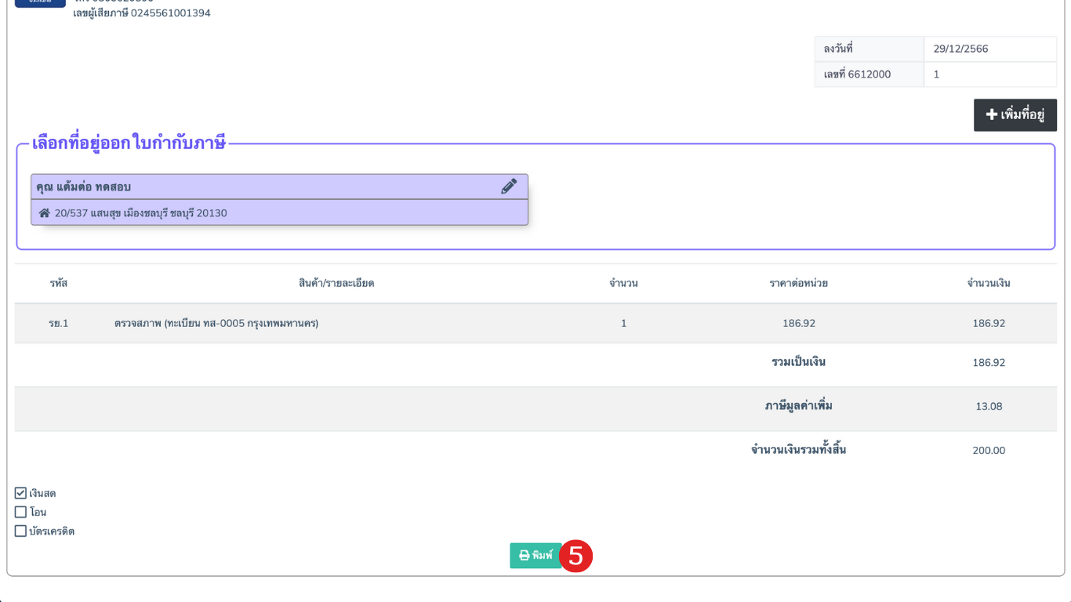Image resolution: width=1071 pixels, height=602 pixels.
Task: Click the รหัส column header
Action: tap(58, 283)
